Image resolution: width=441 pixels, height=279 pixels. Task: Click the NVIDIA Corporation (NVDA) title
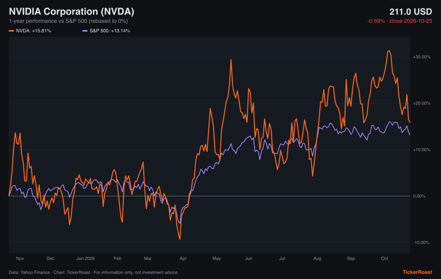point(71,12)
